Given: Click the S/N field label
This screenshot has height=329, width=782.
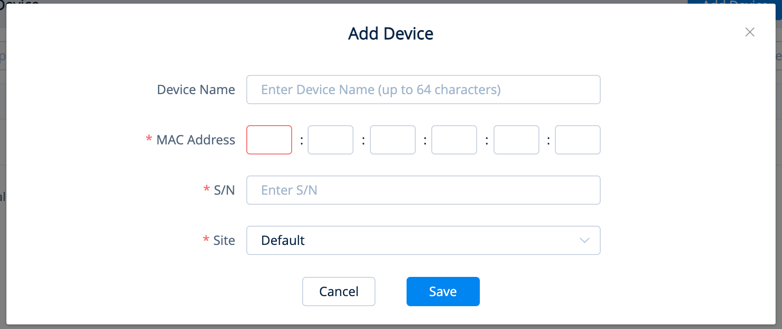Looking at the screenshot, I should click(224, 190).
